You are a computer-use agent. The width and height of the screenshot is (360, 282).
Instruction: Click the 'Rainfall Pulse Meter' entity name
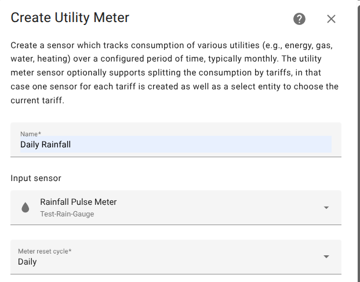pyautogui.click(x=78, y=202)
